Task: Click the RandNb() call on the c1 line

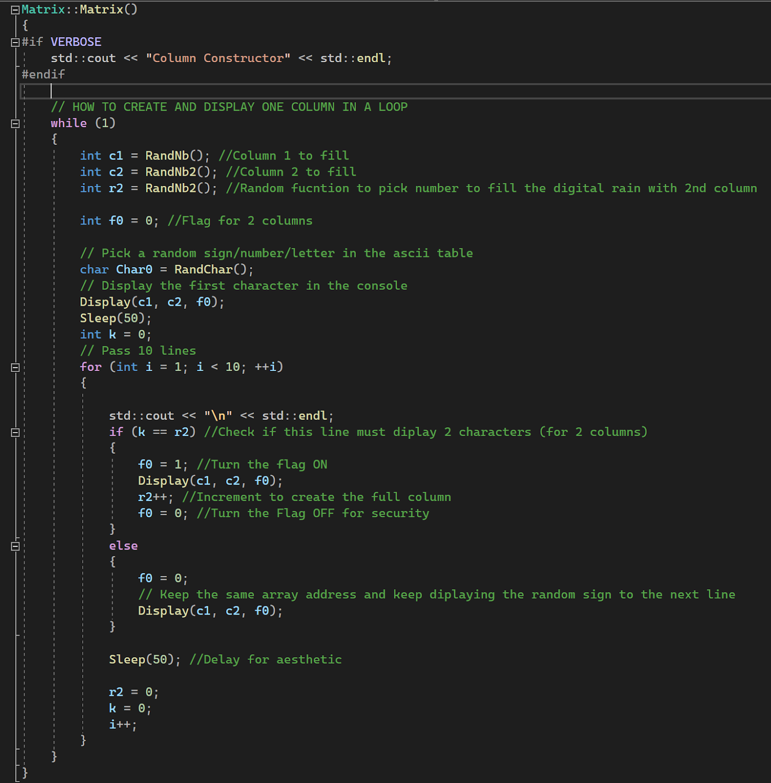Action: (x=174, y=156)
